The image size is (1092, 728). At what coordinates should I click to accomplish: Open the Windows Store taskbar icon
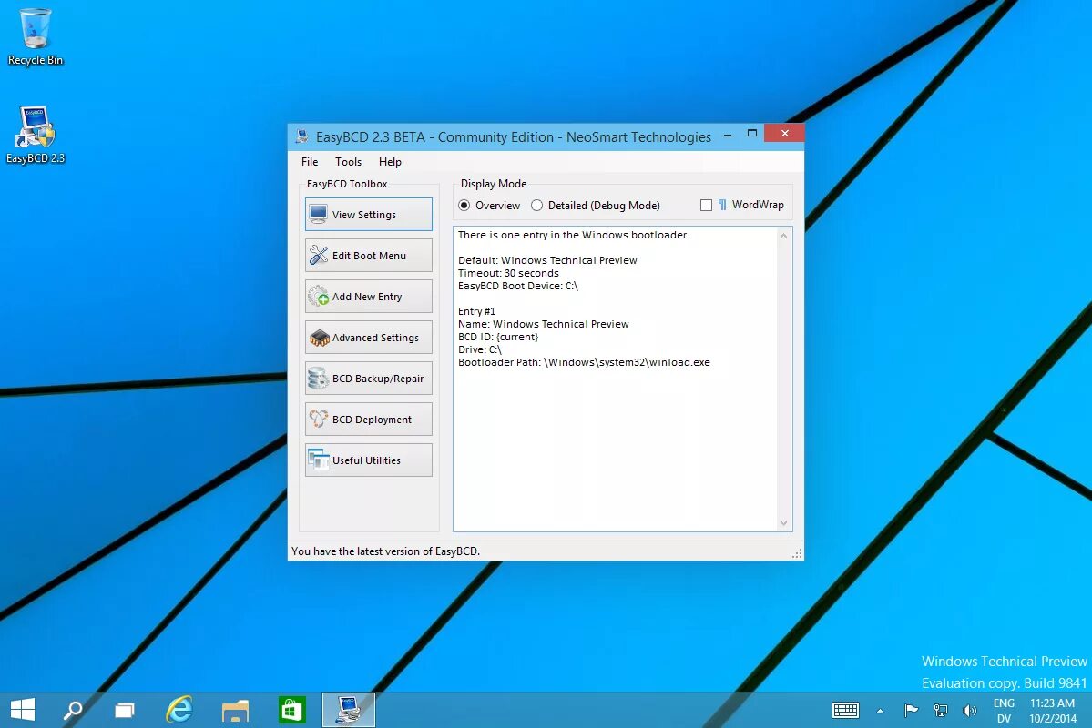pos(291,710)
